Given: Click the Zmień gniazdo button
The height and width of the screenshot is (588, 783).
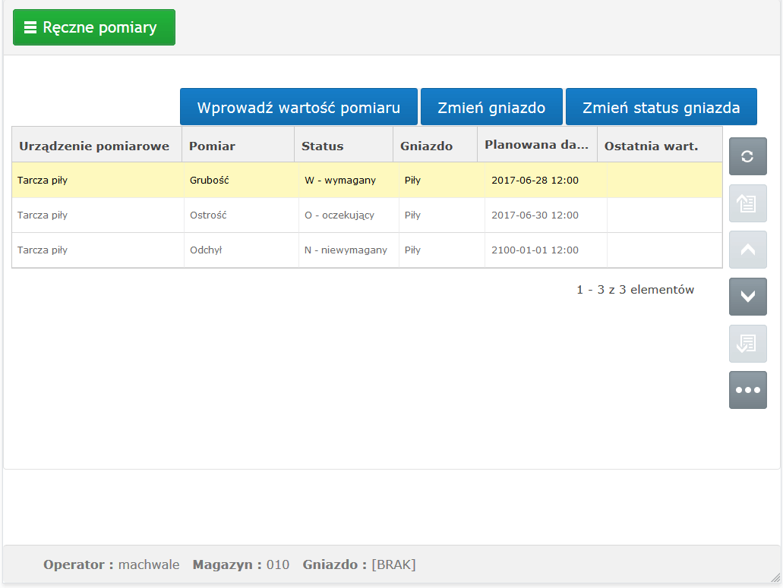Looking at the screenshot, I should (491, 108).
